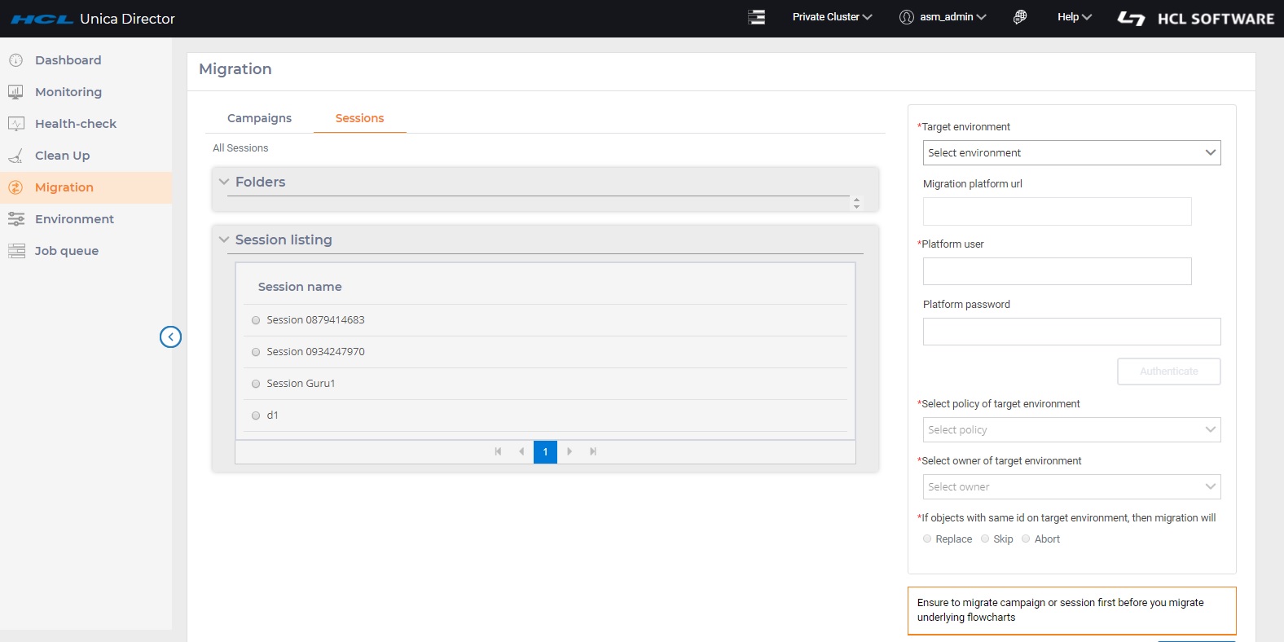This screenshot has width=1284, height=642.
Task: Open the Private Cluster dropdown menu
Action: coord(832,17)
